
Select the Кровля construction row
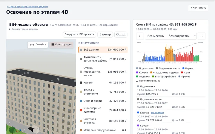coord(103,82)
